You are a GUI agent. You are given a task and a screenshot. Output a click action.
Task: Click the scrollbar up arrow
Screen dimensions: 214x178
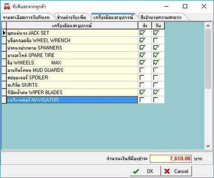point(208,26)
